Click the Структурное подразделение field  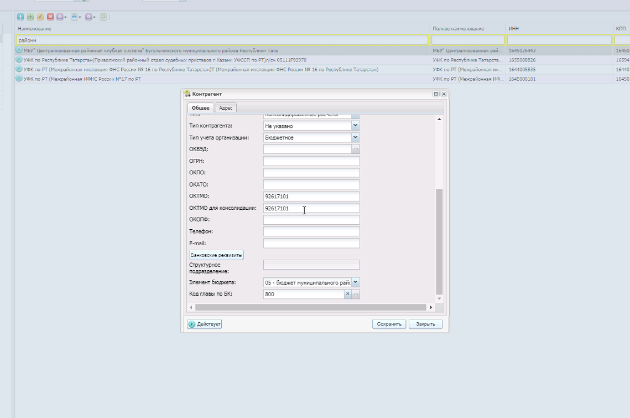click(x=311, y=265)
